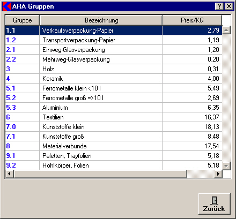236x219 pixels.
Task: Select the Hohlkörper, Folien row
Action: click(x=114, y=165)
